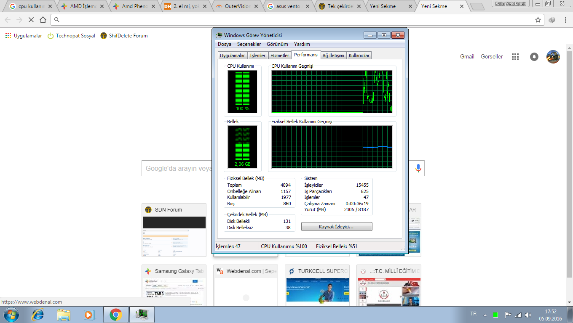Click the green CPU meter tray icon
The height and width of the screenshot is (323, 573).
pyautogui.click(x=496, y=315)
